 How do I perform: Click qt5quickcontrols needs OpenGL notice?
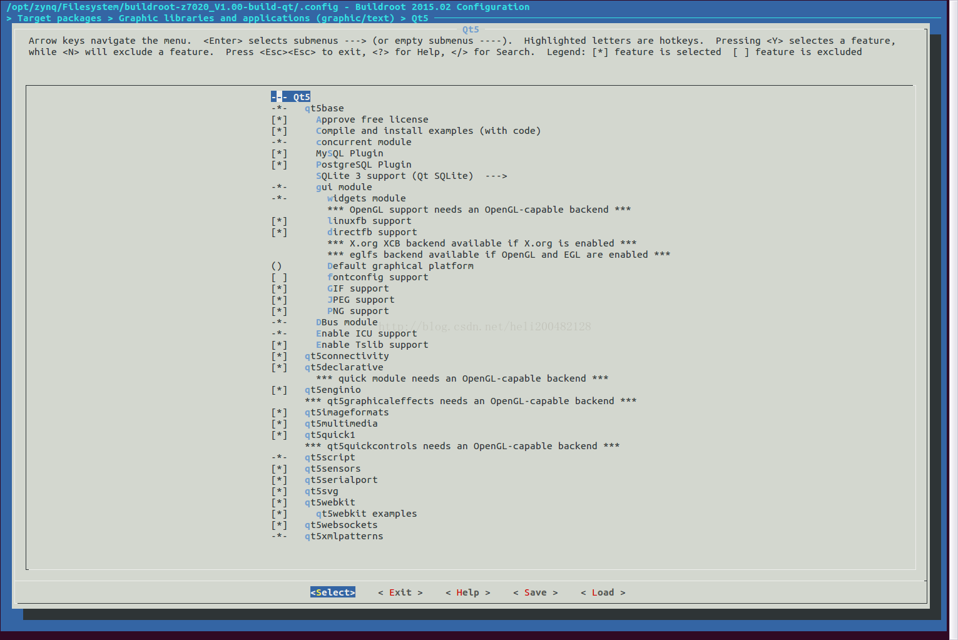[462, 446]
